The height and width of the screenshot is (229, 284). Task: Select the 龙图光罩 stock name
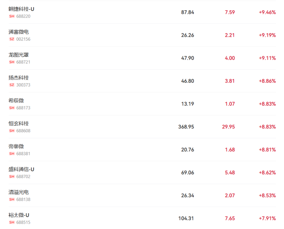coord(18,55)
